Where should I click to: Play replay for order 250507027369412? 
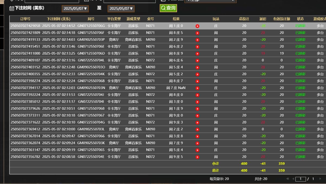pos(197,129)
